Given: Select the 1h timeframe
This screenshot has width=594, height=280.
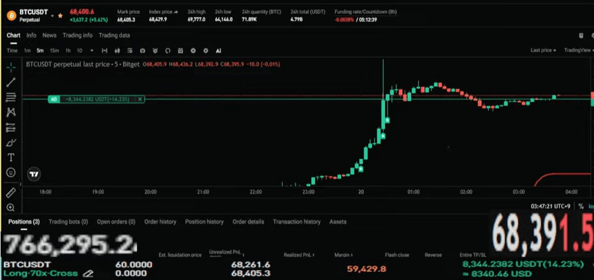Looking at the screenshot, I should click(x=68, y=51).
